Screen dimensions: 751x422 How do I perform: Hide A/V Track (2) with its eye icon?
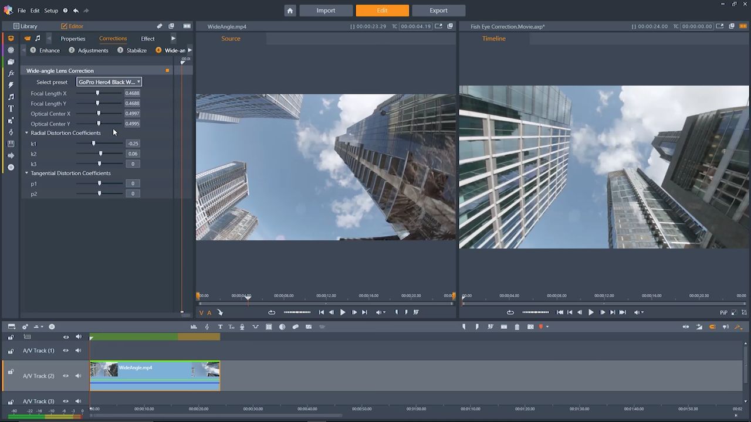click(66, 376)
